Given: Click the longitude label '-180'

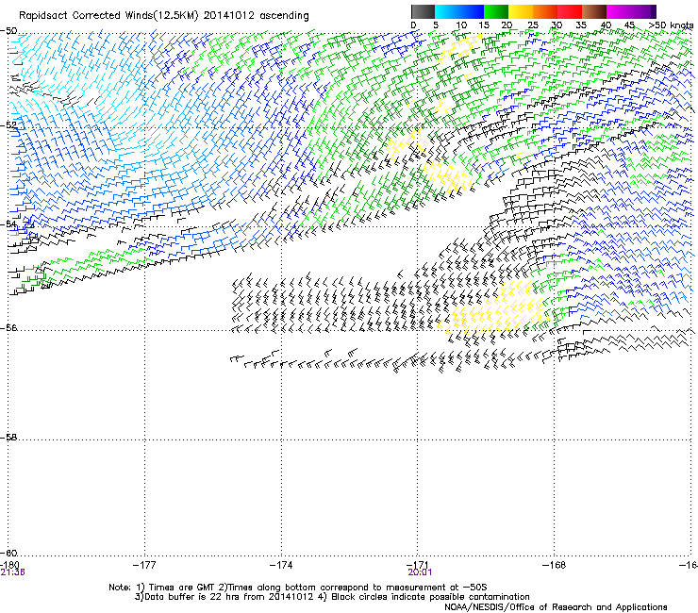Looking at the screenshot, I should 9,565.
